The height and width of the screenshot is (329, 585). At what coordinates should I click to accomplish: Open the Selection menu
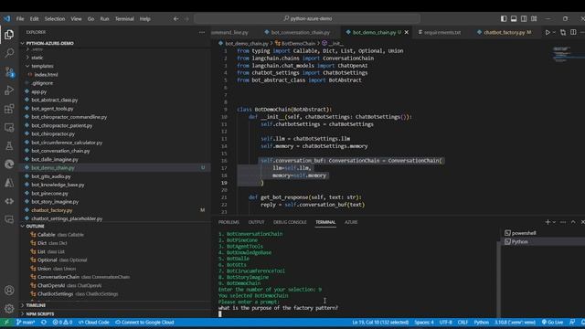[x=55, y=18]
